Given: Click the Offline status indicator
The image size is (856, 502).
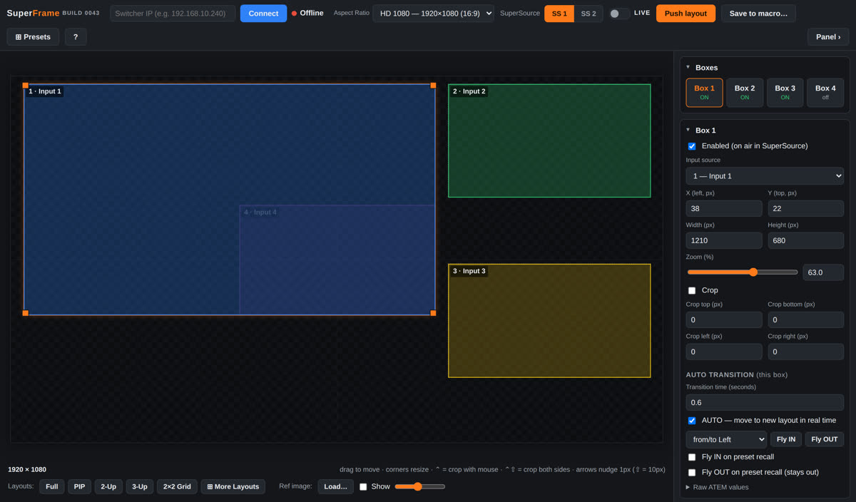Looking at the screenshot, I should (307, 14).
